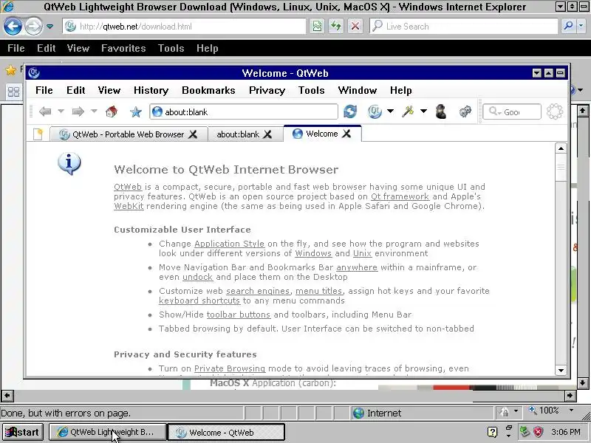Go to home page via house icon

[x=112, y=111]
